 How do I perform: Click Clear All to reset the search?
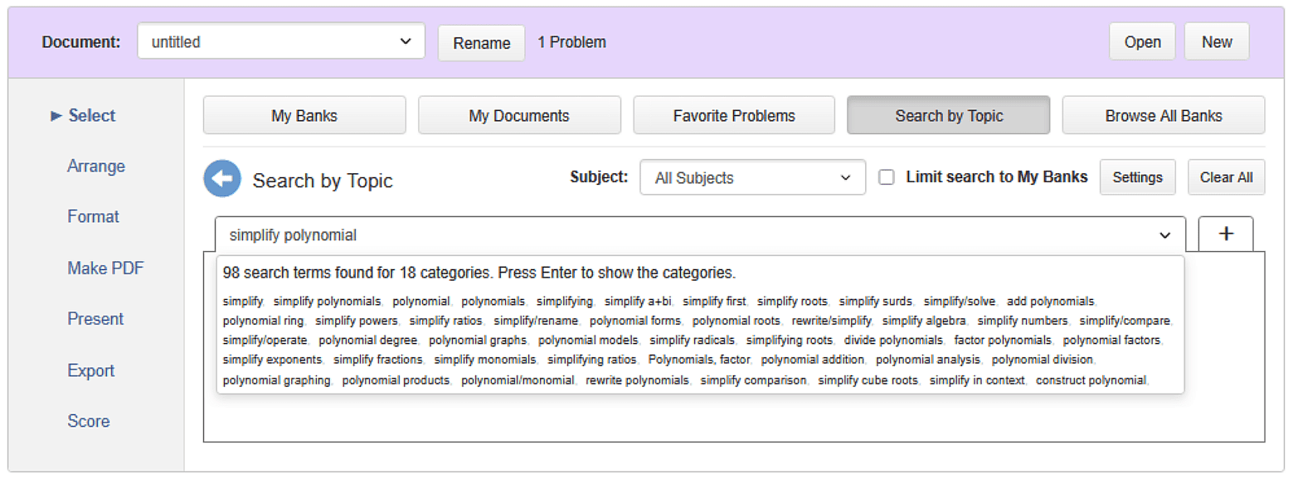[x=1226, y=176]
